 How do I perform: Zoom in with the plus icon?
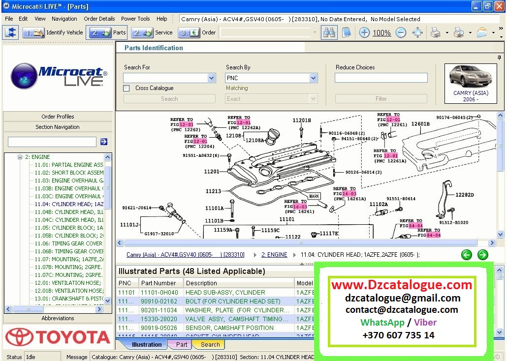[364, 32]
